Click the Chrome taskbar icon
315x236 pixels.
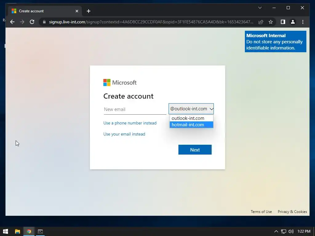tap(29, 231)
